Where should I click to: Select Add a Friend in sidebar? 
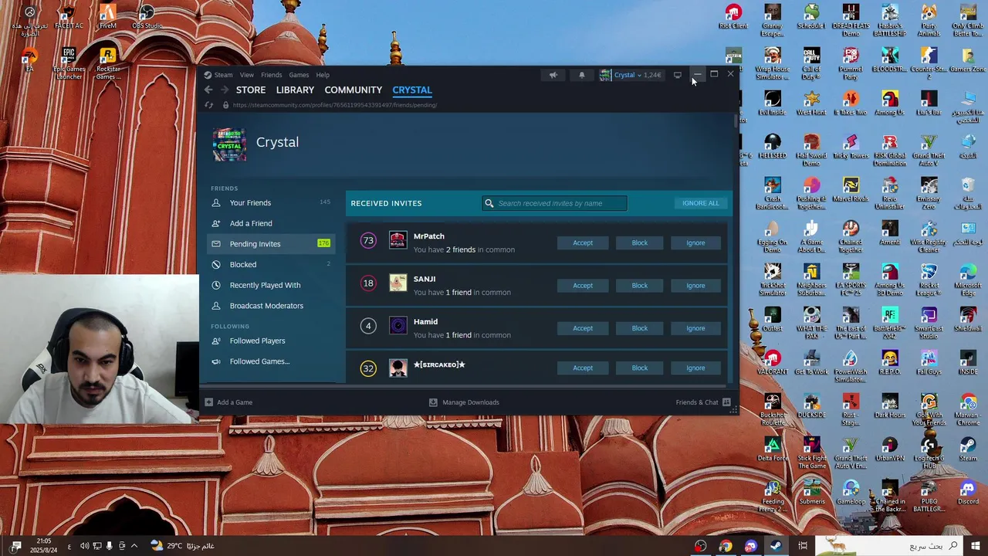click(x=271, y=223)
